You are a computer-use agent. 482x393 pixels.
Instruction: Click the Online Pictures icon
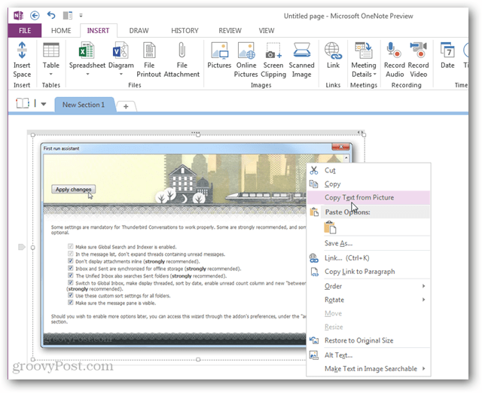coord(246,50)
